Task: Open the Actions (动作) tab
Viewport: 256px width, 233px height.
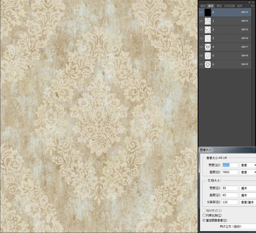Action: 240,6
